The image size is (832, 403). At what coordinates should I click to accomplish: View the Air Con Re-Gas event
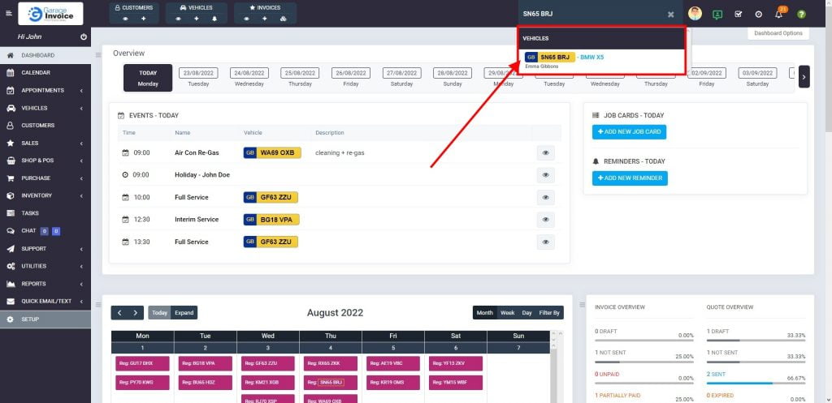[x=545, y=152]
